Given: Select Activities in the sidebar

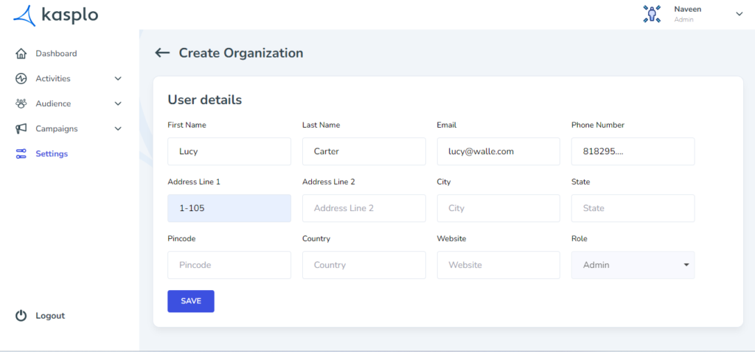Looking at the screenshot, I should click(53, 79).
